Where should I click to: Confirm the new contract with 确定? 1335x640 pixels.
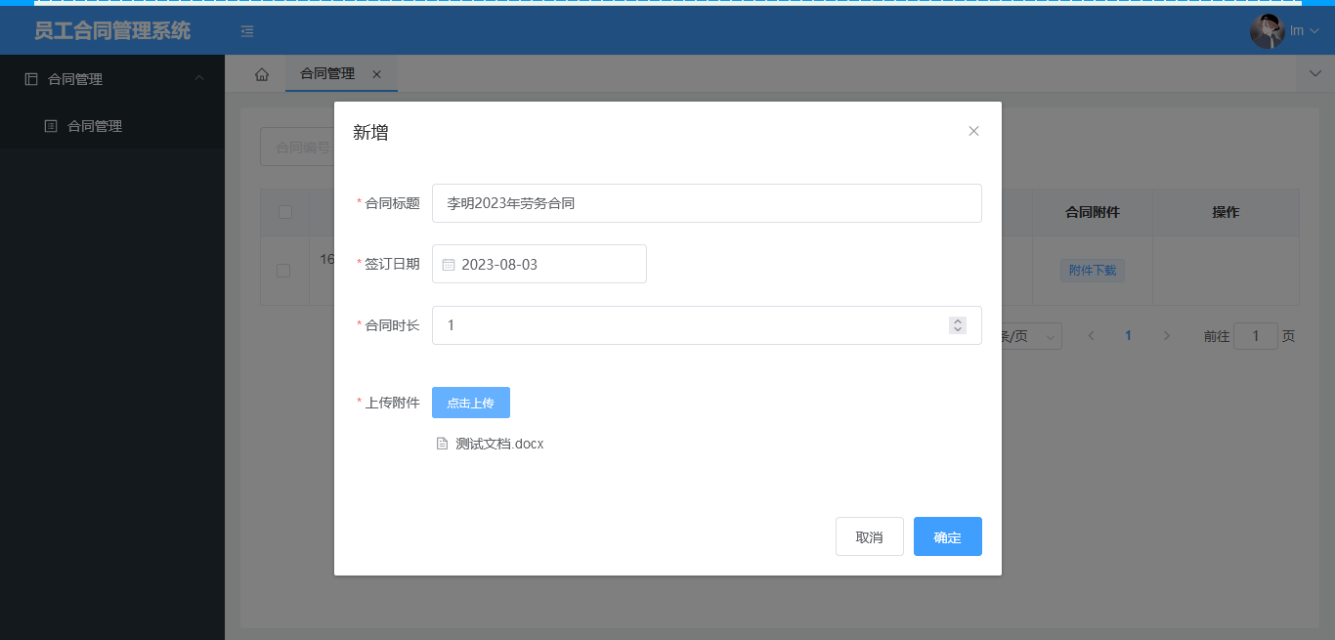click(x=948, y=536)
